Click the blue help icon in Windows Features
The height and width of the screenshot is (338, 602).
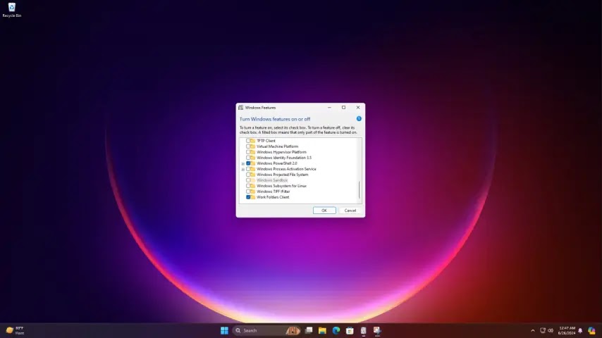click(x=359, y=118)
